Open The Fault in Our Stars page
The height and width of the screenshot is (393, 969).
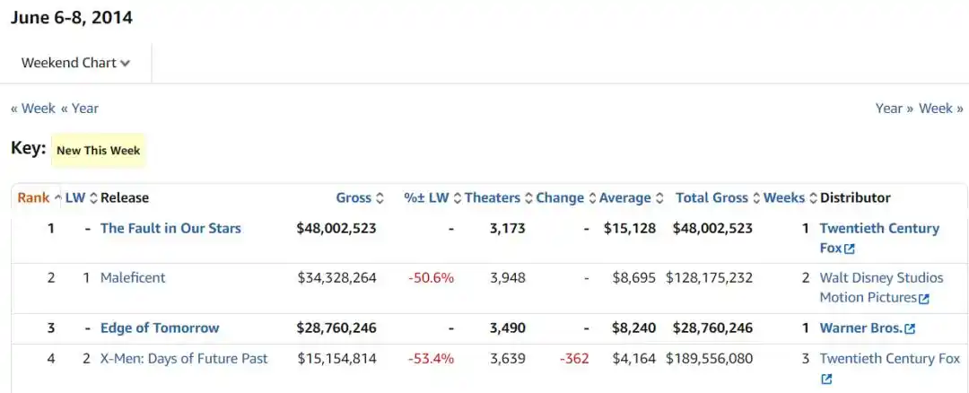click(x=170, y=229)
